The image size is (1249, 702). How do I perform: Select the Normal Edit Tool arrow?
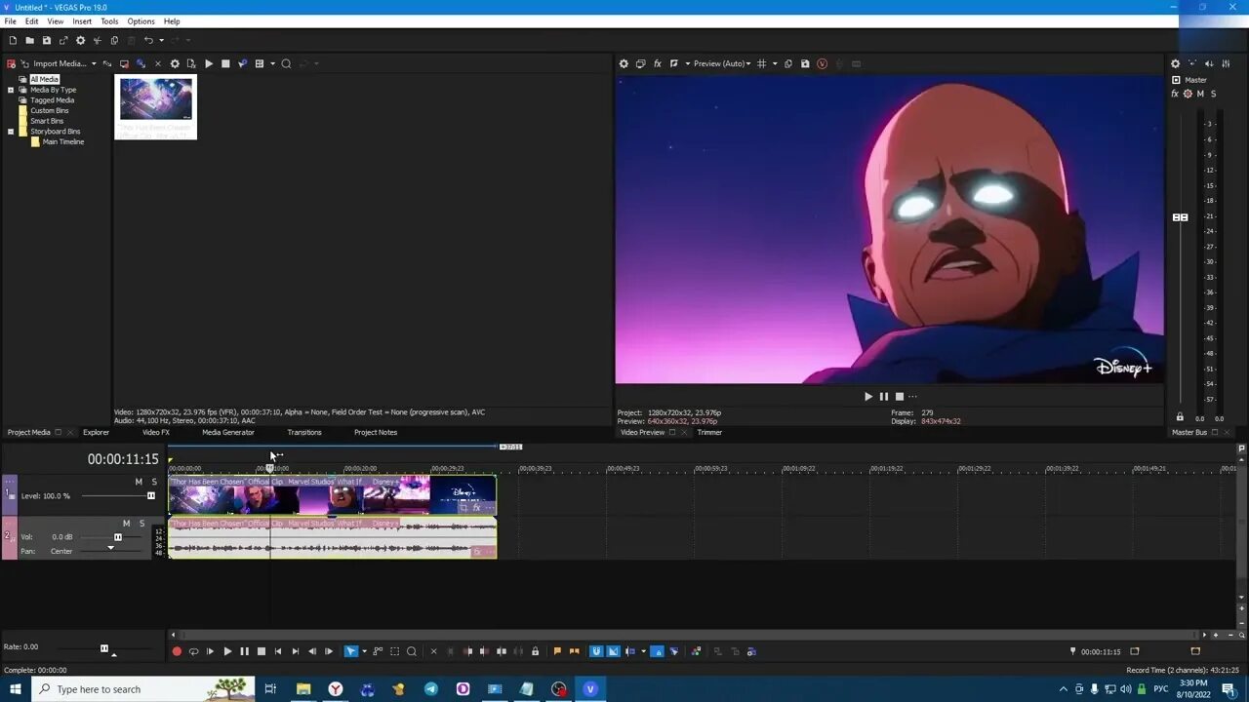(351, 651)
